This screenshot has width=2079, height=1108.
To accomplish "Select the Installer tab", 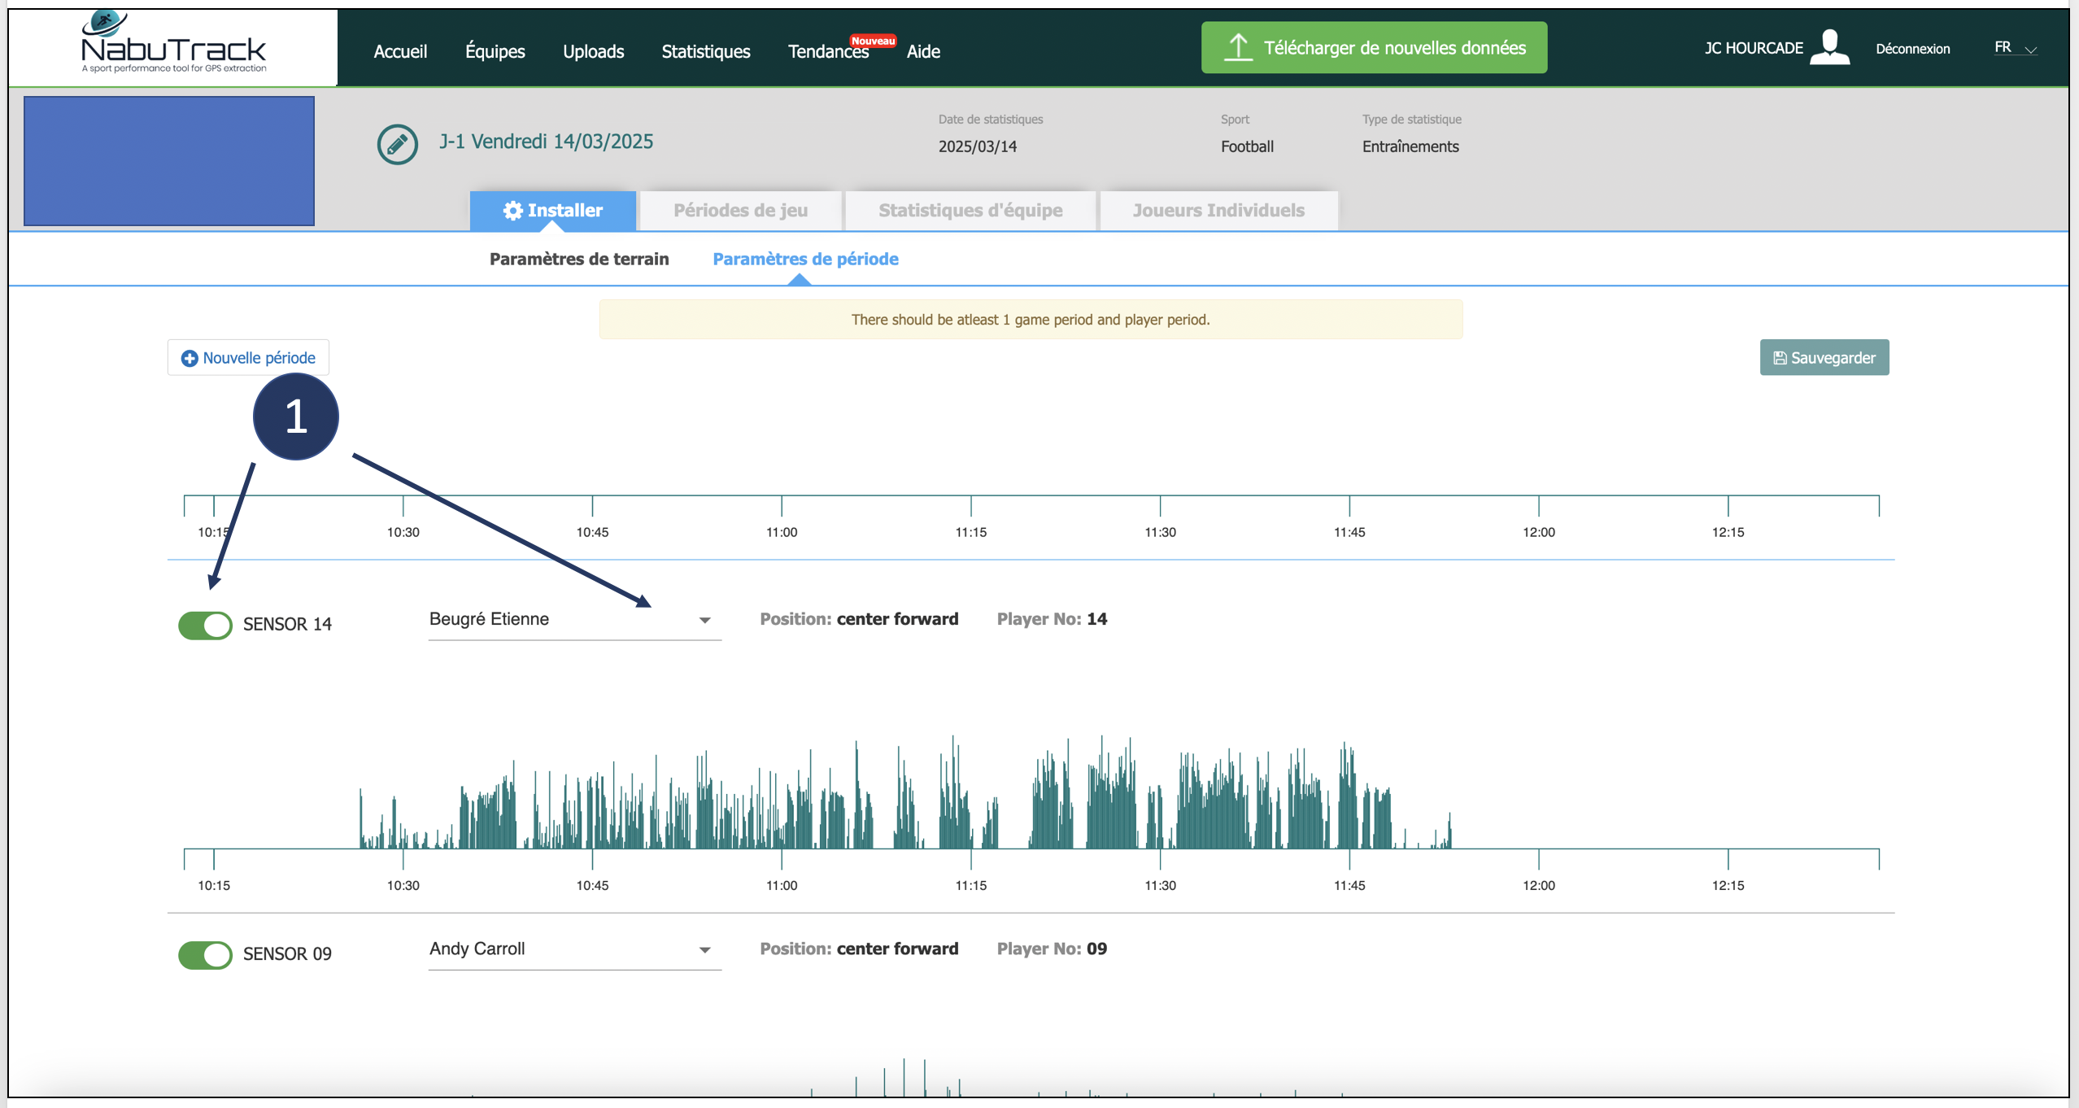I will pyautogui.click(x=553, y=211).
